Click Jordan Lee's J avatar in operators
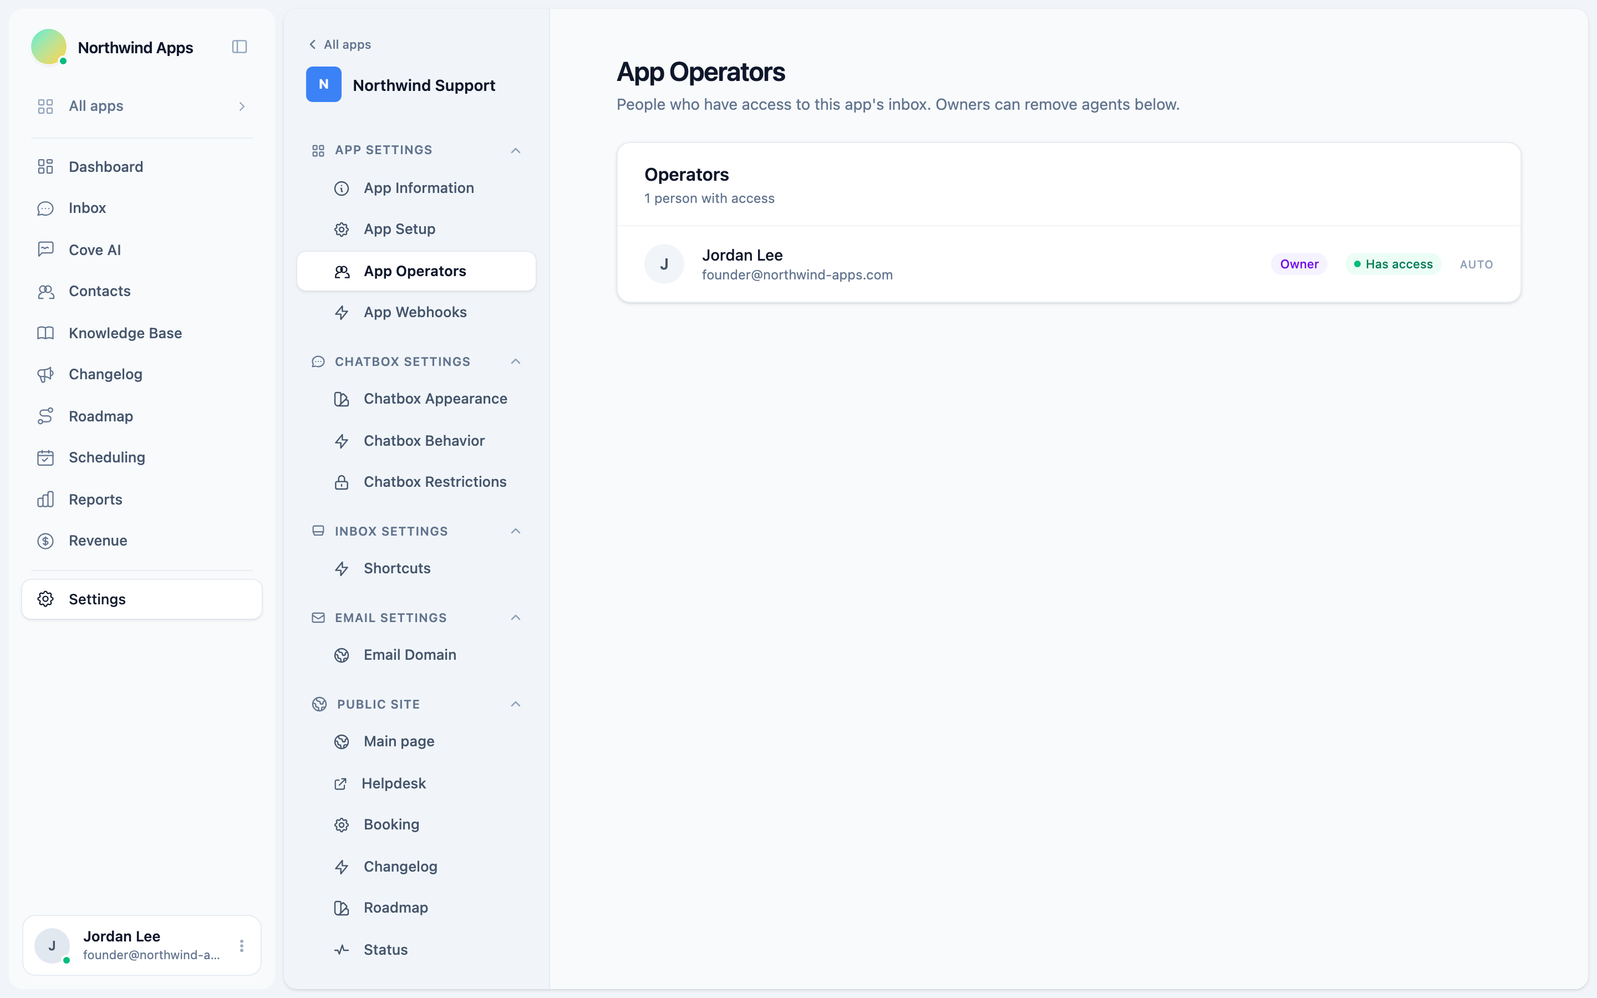The height and width of the screenshot is (998, 1597). click(664, 264)
